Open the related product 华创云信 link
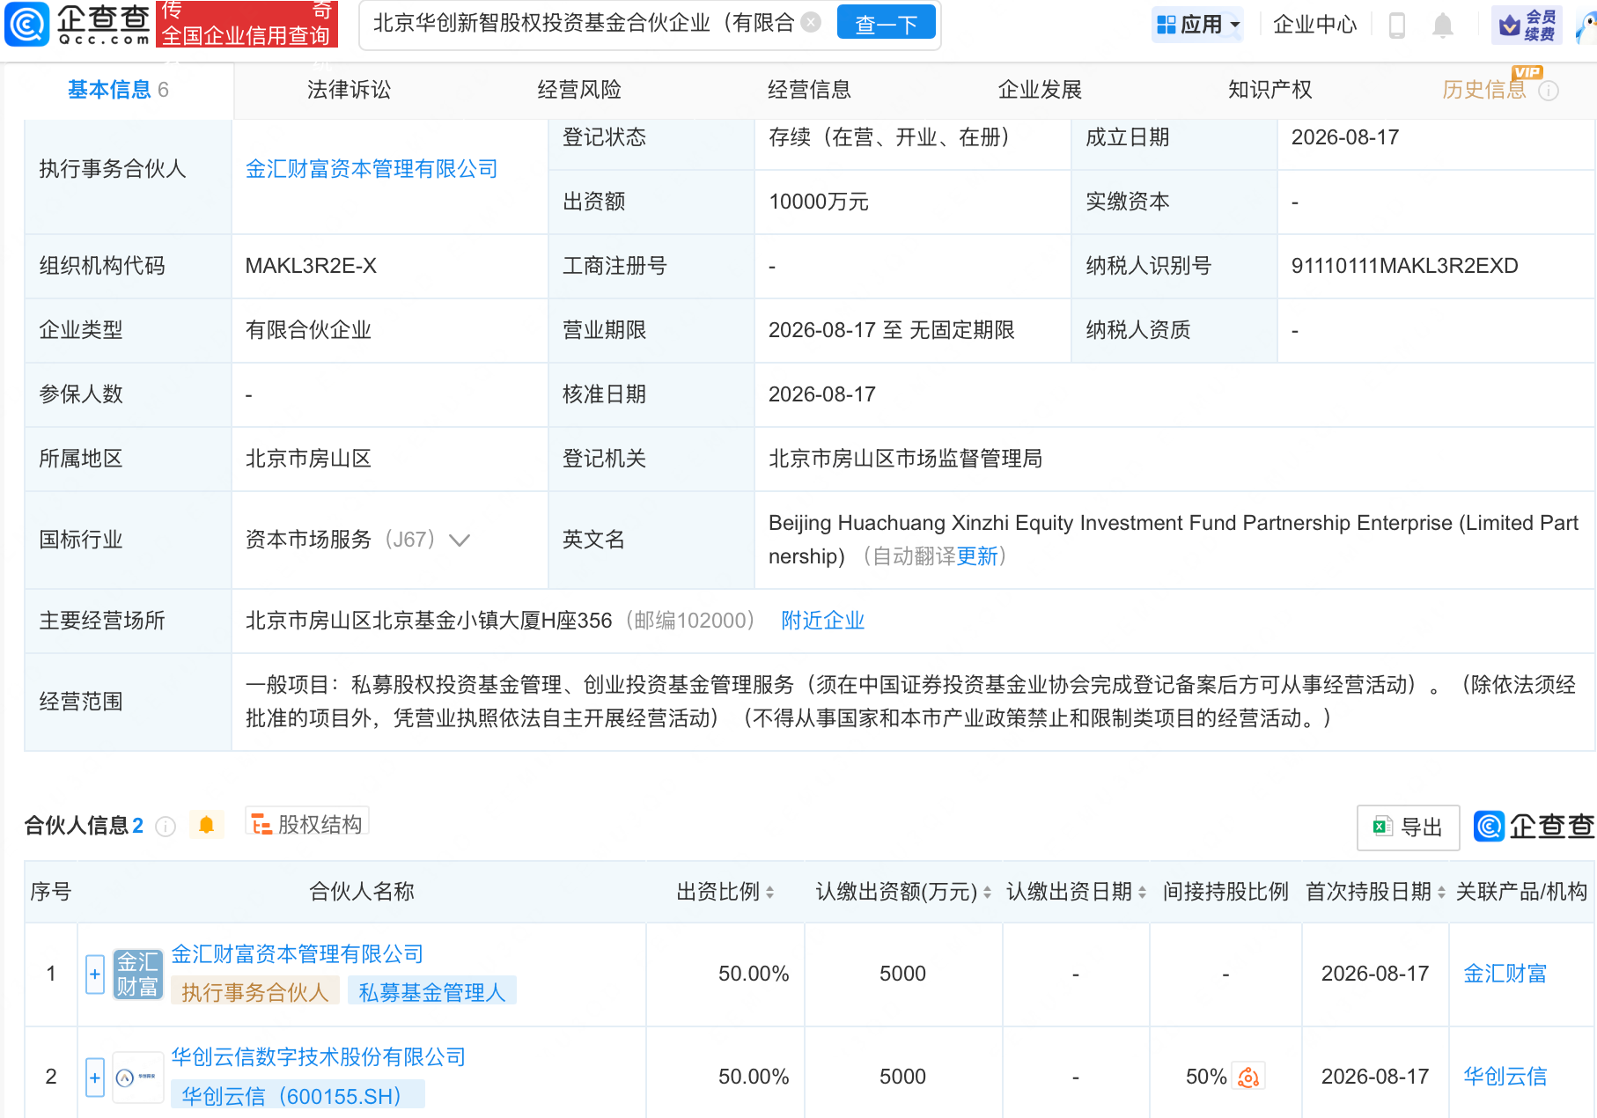The image size is (1597, 1118). click(1505, 1077)
